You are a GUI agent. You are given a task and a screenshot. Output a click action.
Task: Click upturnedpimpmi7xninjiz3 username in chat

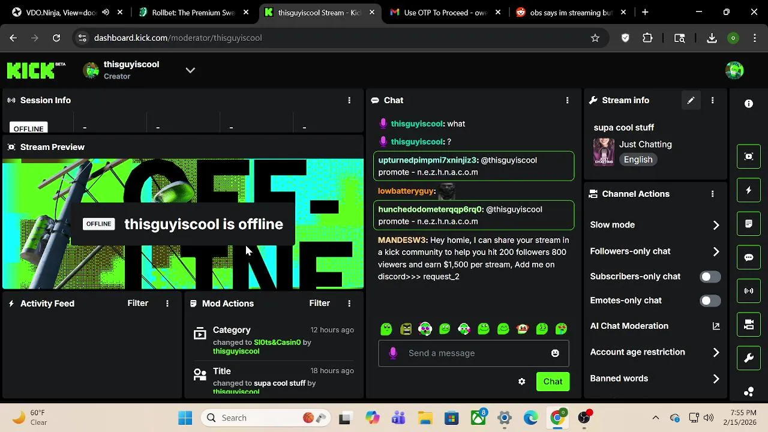(428, 160)
